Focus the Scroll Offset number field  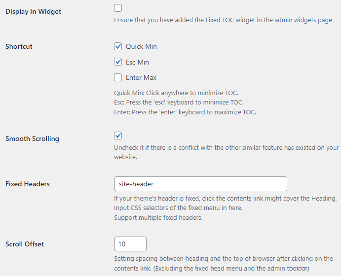(130, 244)
